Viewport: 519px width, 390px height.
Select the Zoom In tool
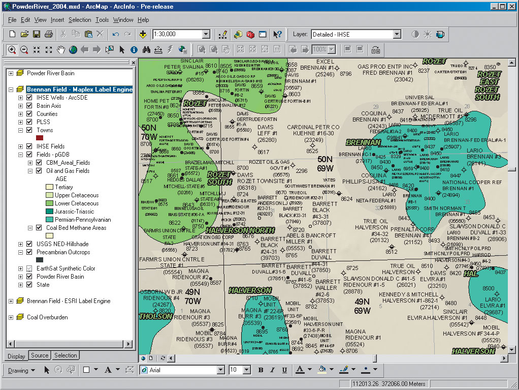click(x=11, y=50)
